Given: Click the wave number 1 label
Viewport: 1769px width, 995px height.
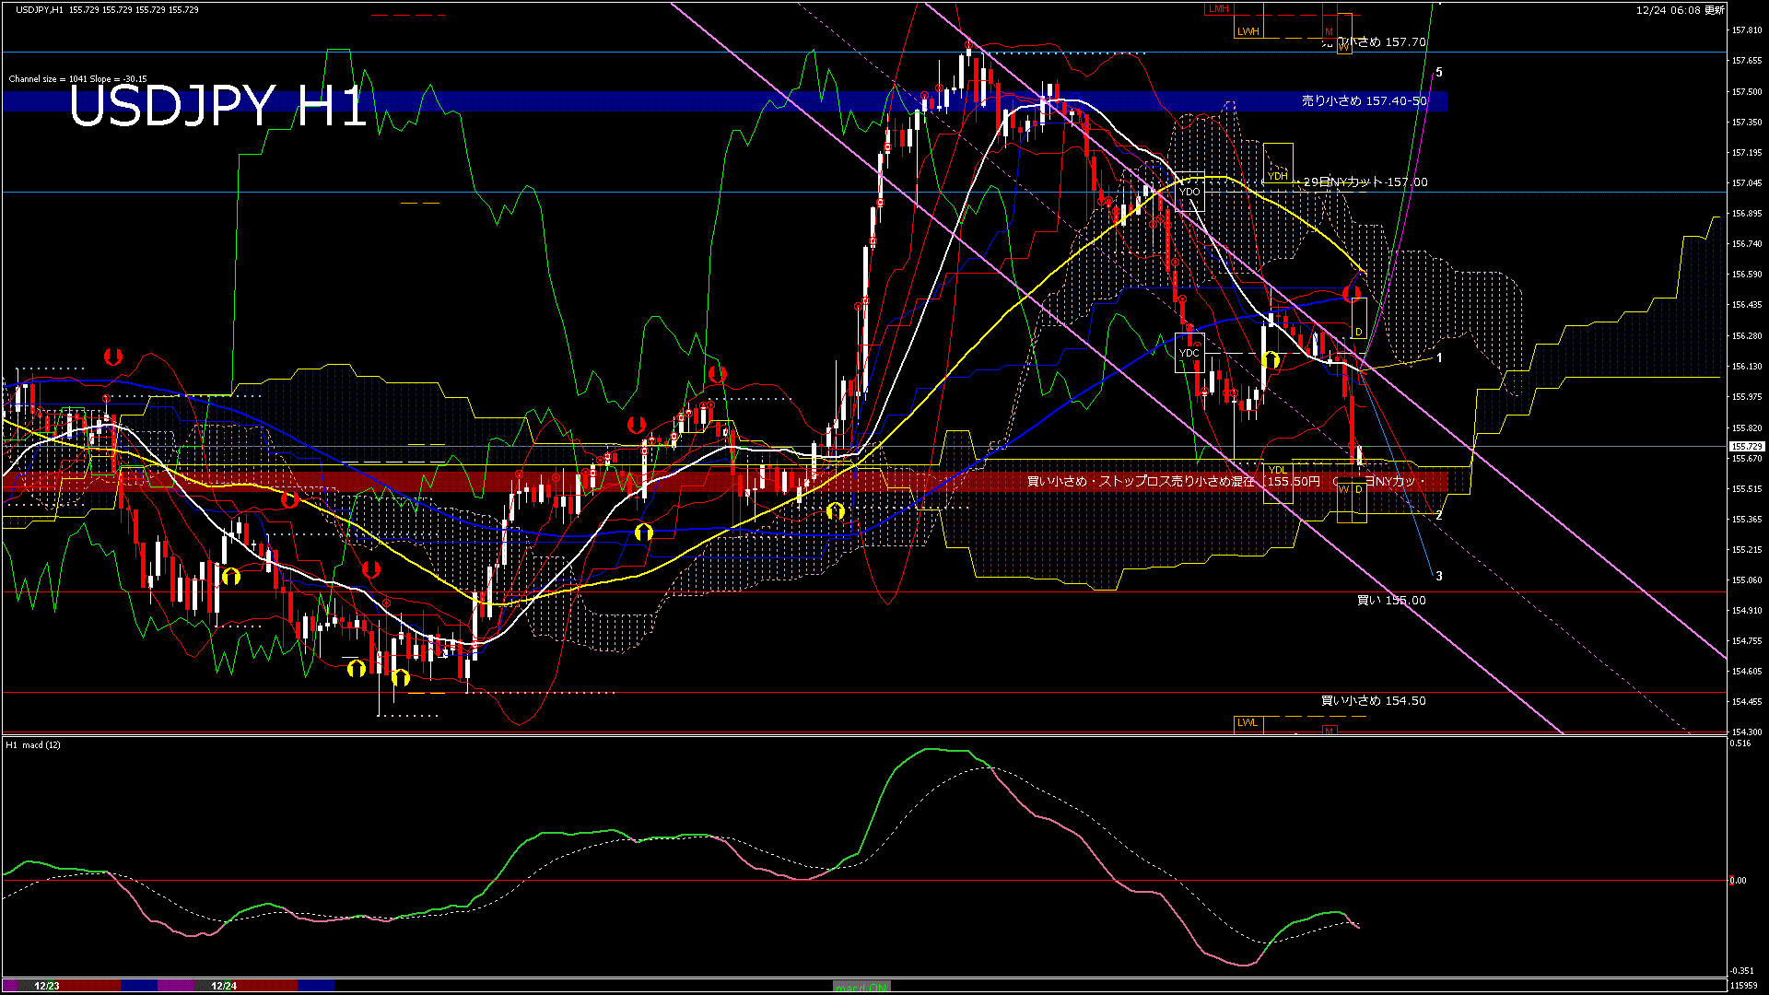Looking at the screenshot, I should [1439, 357].
